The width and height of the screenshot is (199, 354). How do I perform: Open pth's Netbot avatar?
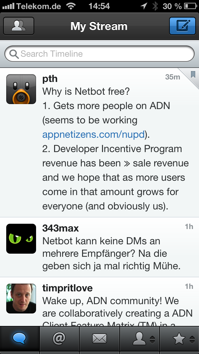[x=21, y=89]
